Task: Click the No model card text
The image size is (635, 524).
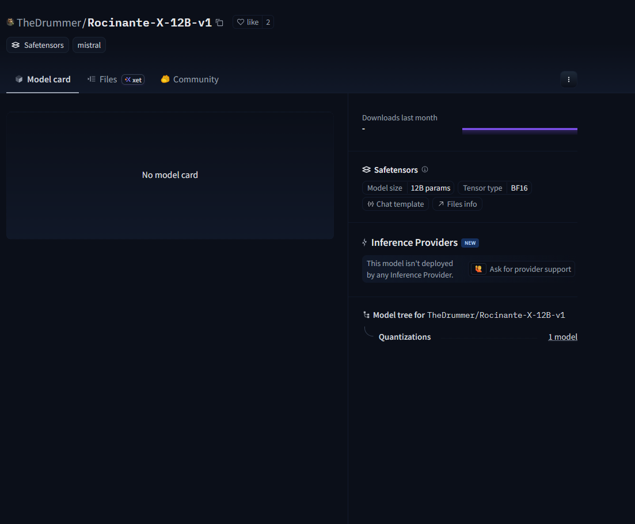Action: [x=170, y=175]
